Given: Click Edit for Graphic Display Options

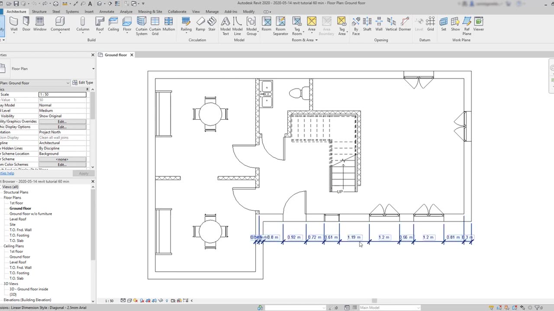Looking at the screenshot, I should [62, 127].
